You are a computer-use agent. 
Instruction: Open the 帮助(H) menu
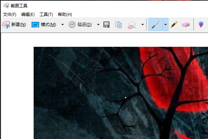coord(65,15)
